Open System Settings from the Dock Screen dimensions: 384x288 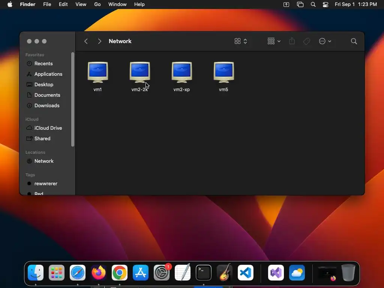tap(162, 272)
